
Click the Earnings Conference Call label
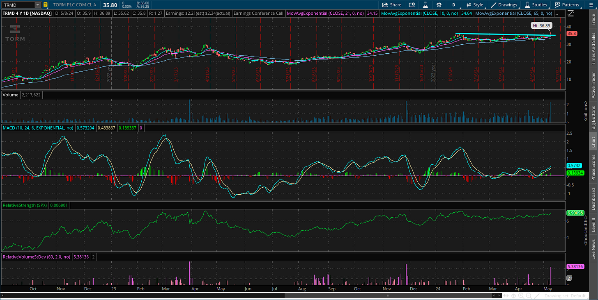point(258,13)
